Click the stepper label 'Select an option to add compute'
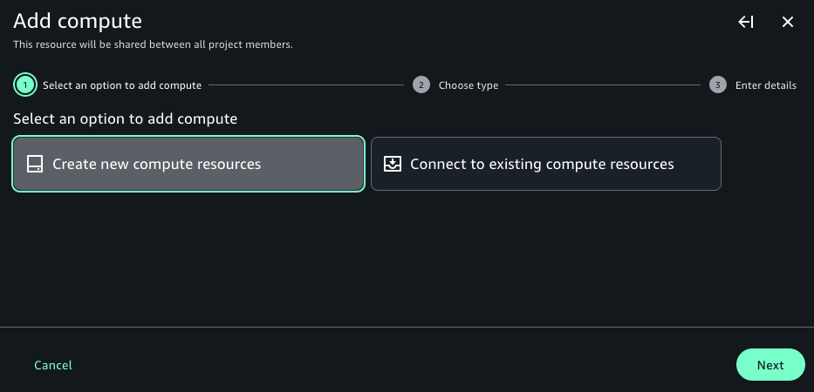The width and height of the screenshot is (814, 392). pos(122,85)
